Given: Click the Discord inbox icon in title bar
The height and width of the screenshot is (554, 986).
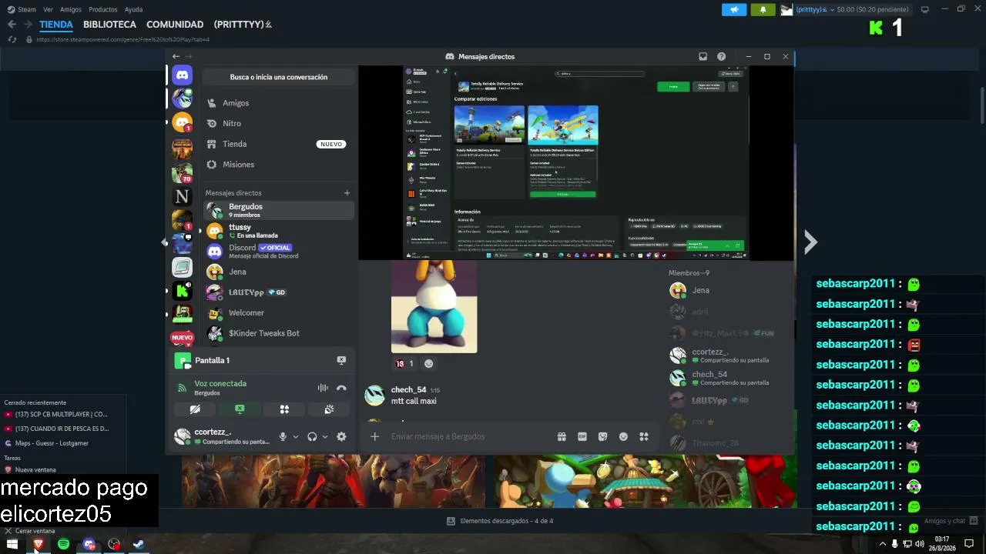Looking at the screenshot, I should point(703,56).
